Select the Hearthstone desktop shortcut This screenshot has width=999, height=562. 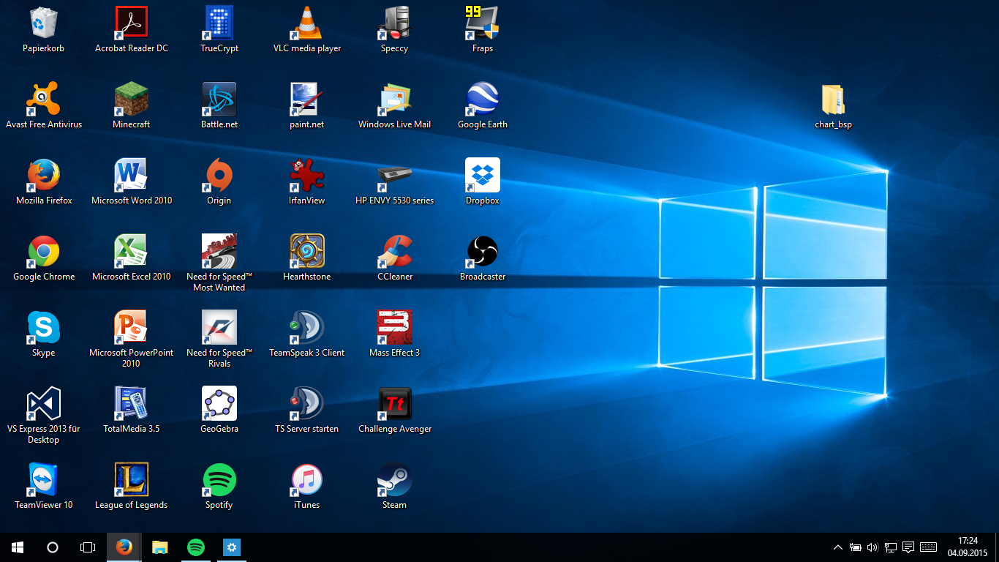pyautogui.click(x=307, y=252)
